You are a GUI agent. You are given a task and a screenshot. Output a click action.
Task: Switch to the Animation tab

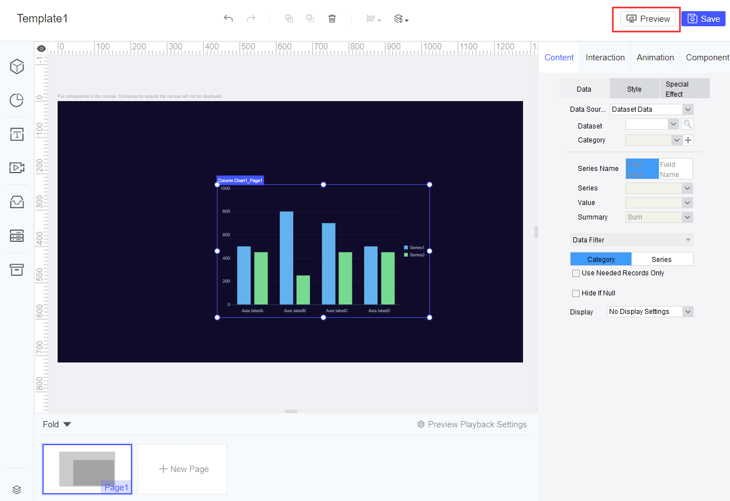coord(655,57)
